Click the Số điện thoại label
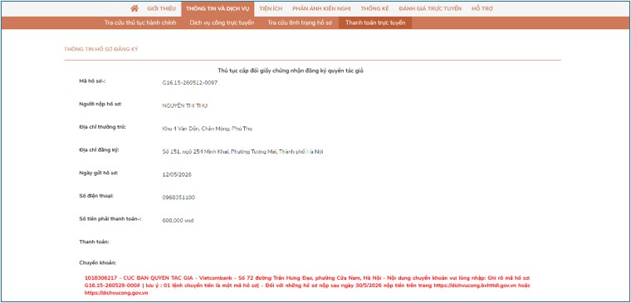 [97, 196]
